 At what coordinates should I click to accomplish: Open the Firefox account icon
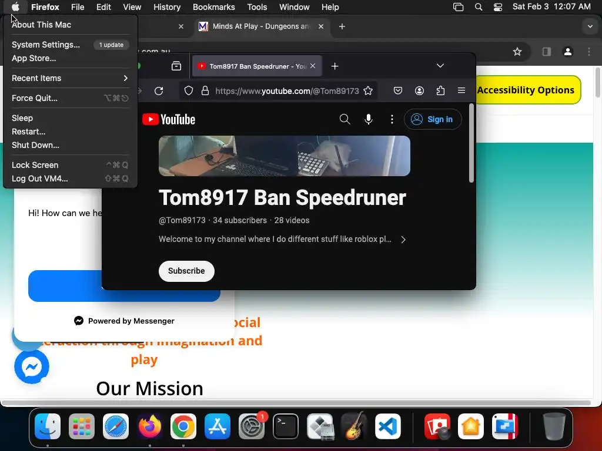(x=419, y=90)
